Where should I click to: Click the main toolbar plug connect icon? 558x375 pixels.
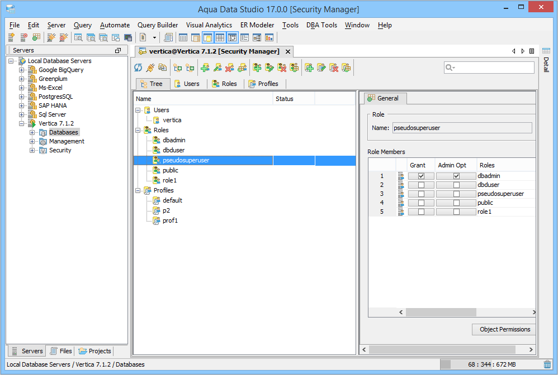pyautogui.click(x=51, y=37)
